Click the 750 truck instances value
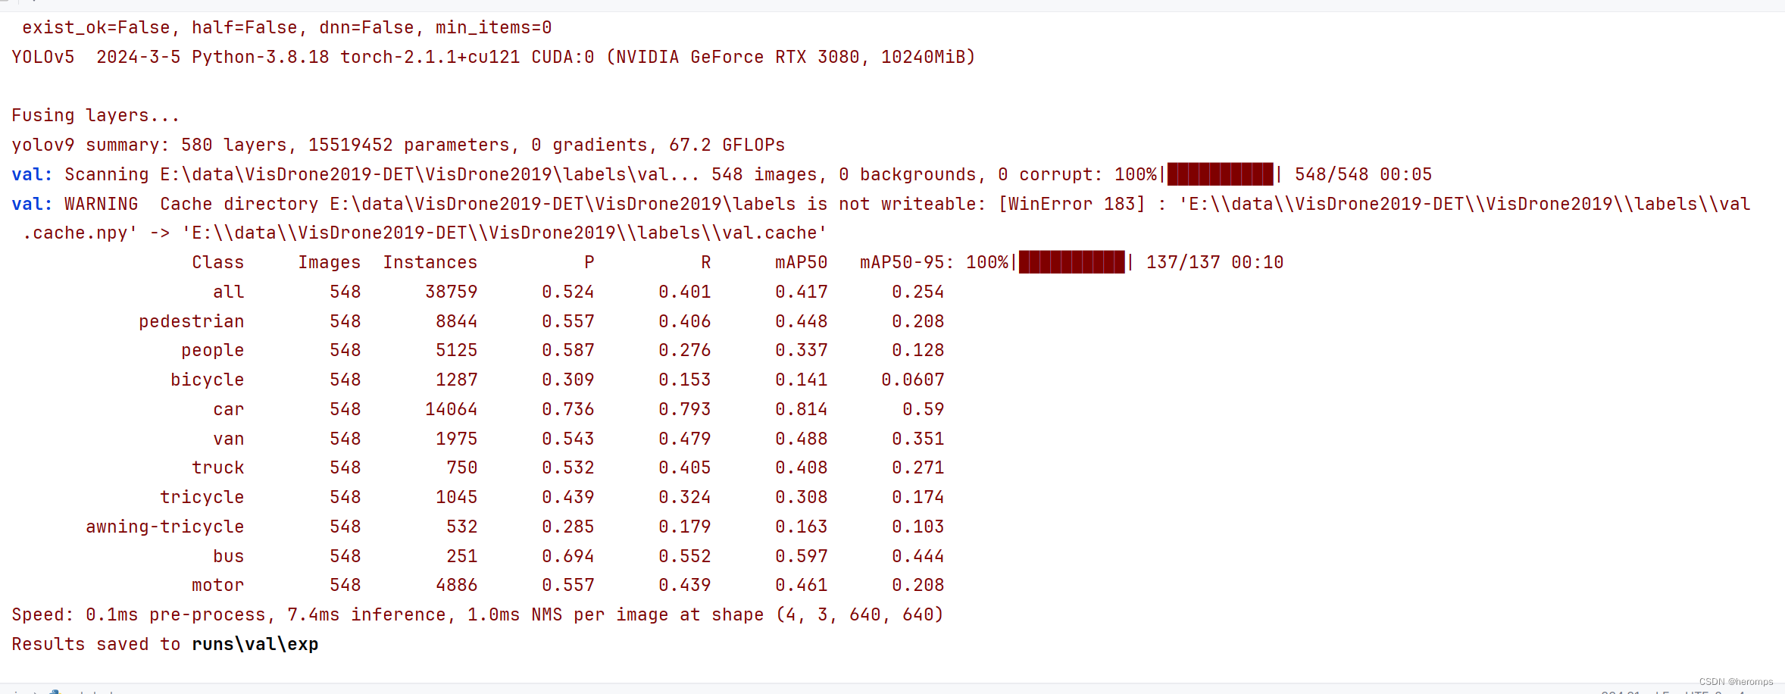 (461, 467)
